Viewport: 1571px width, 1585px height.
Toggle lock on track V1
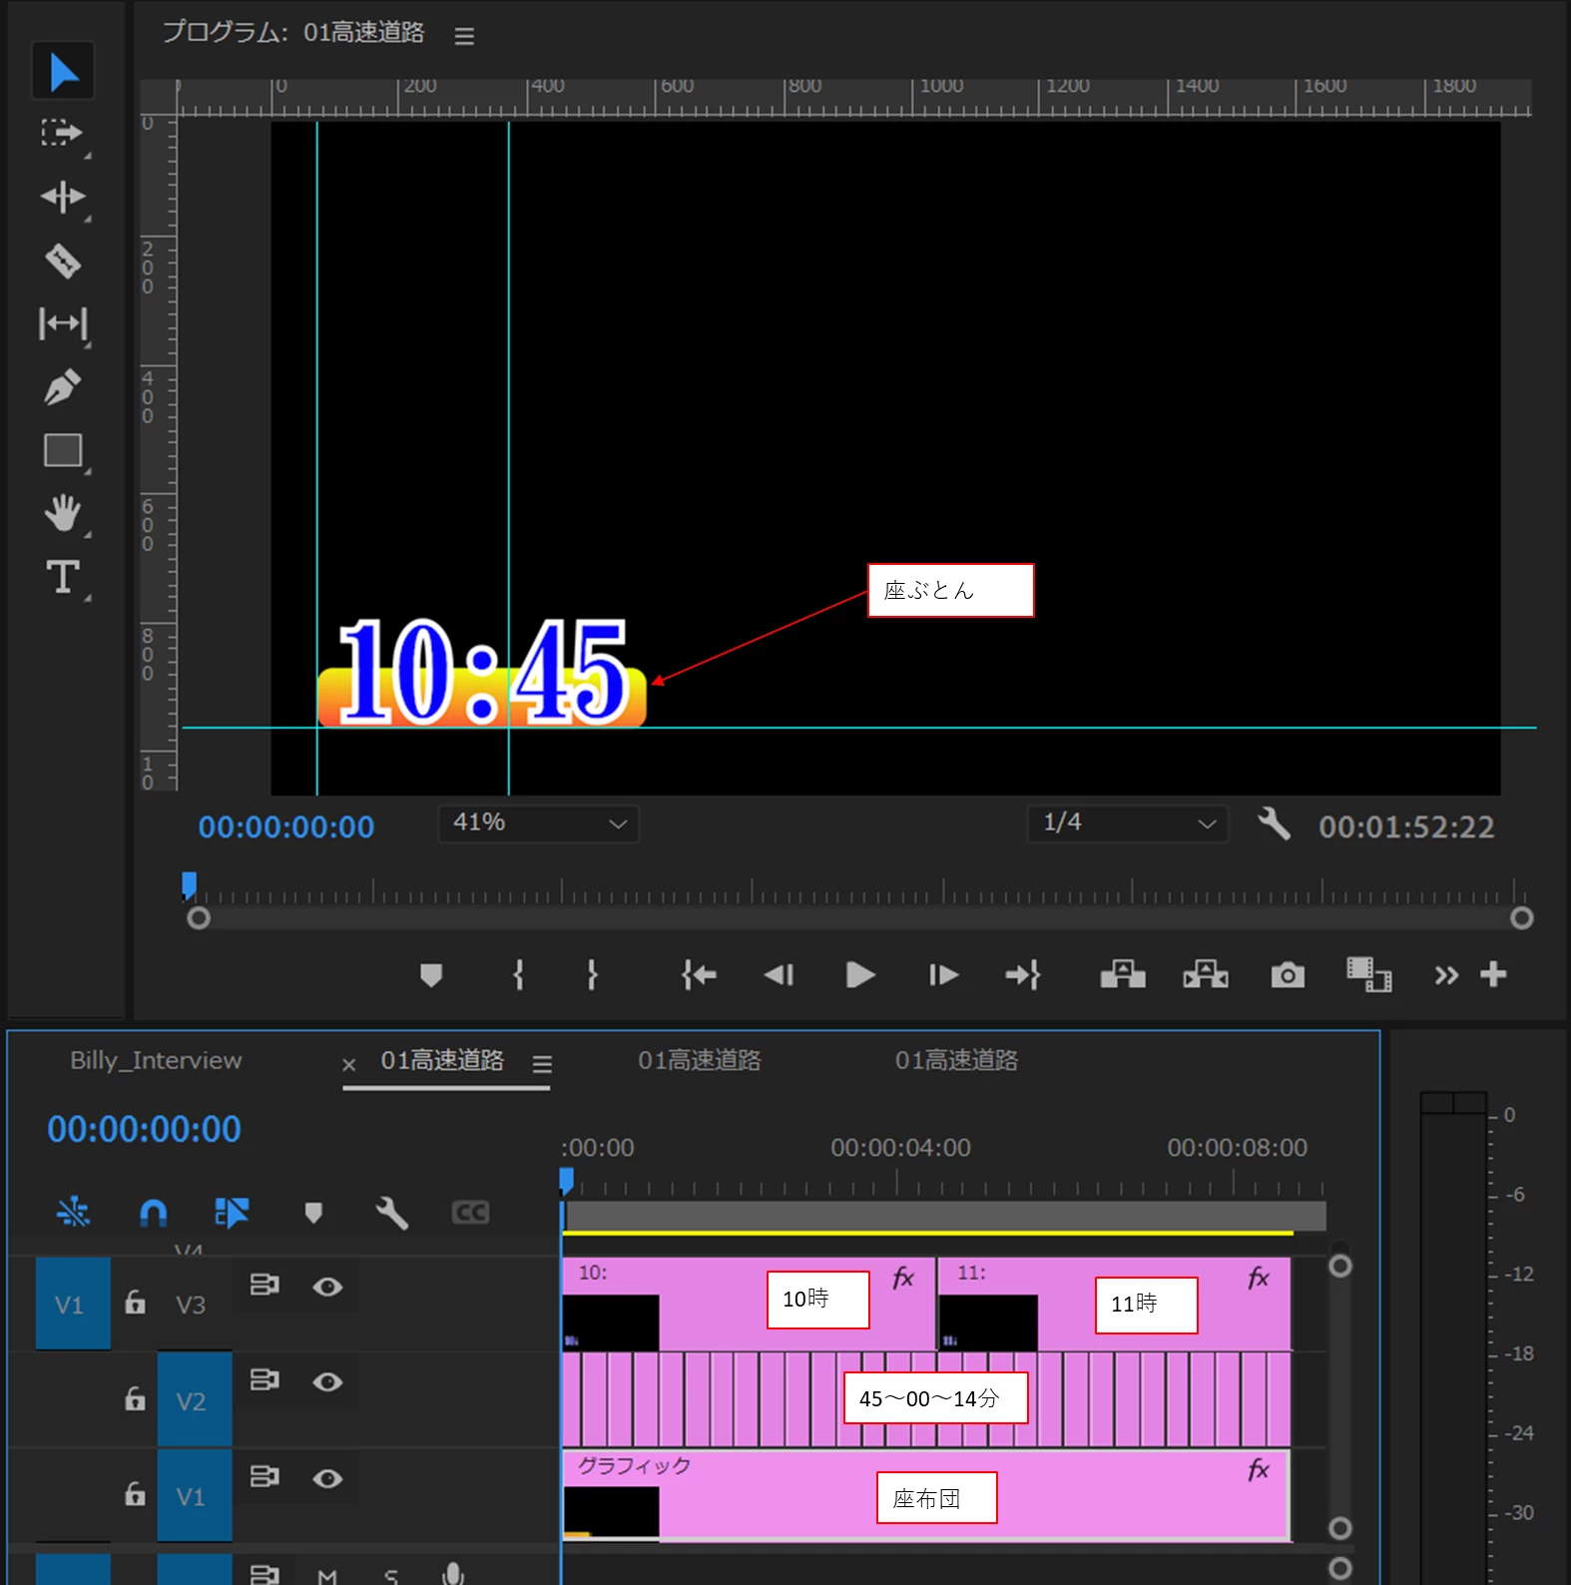click(135, 1494)
